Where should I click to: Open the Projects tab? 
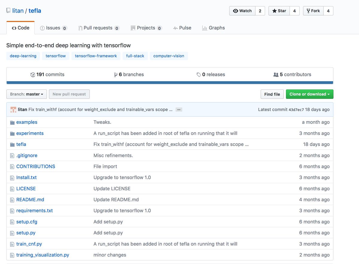146,28
